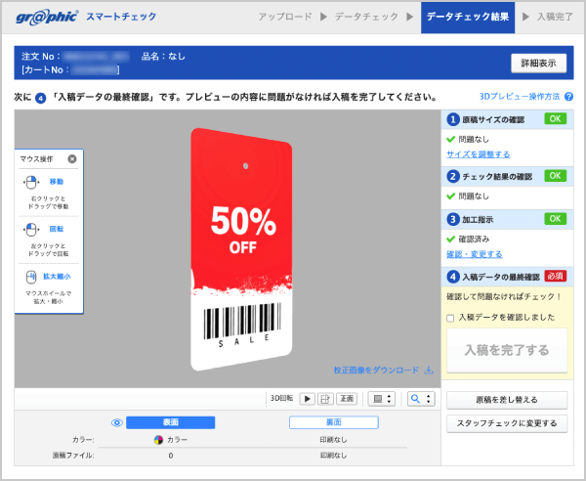
Task: Open the 3Dプレビュー操作方法 link
Action: tap(520, 97)
